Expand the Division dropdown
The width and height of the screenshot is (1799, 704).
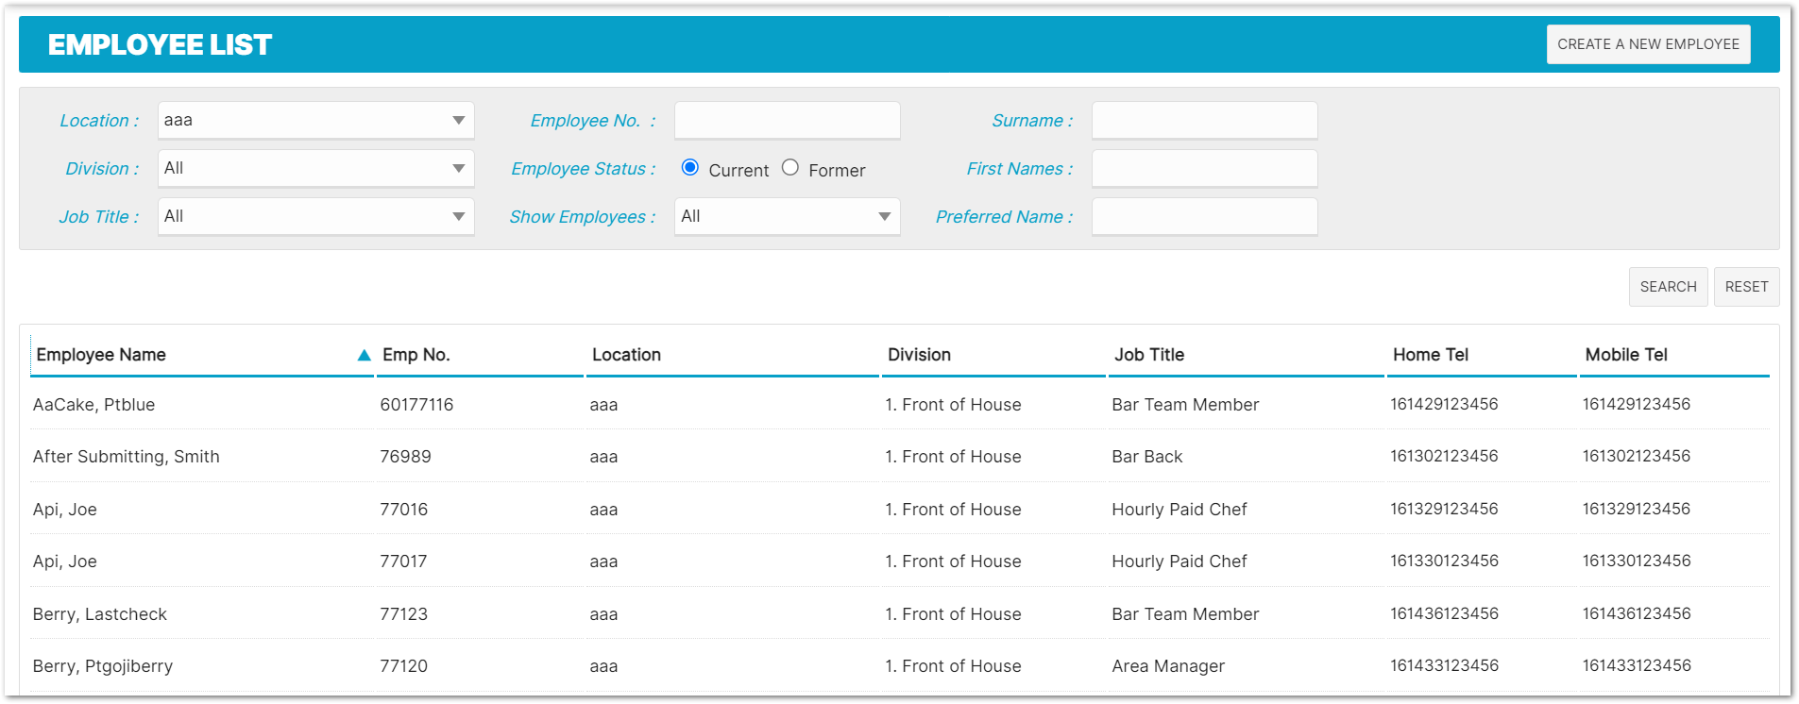point(315,169)
